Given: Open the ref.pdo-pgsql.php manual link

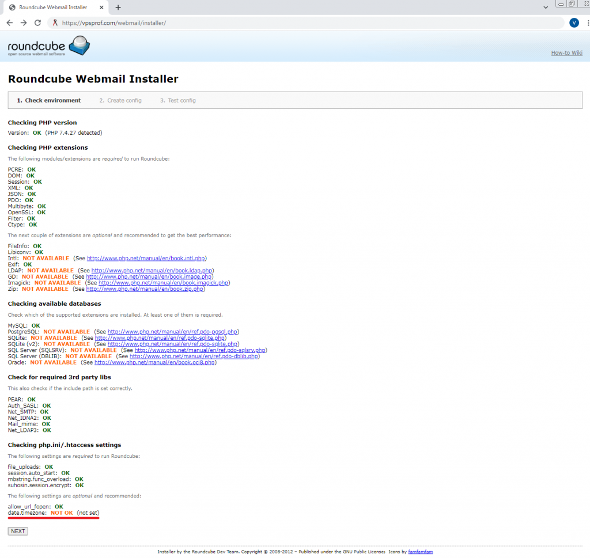Looking at the screenshot, I should 172,332.
